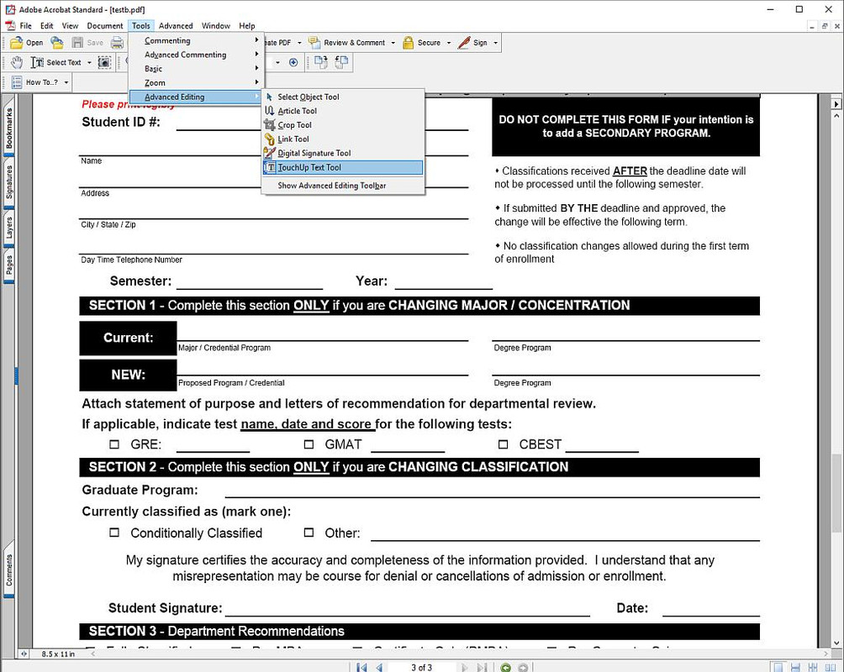Screen dimensions: 844x672
Task: Check the Other classification box
Action: (309, 533)
